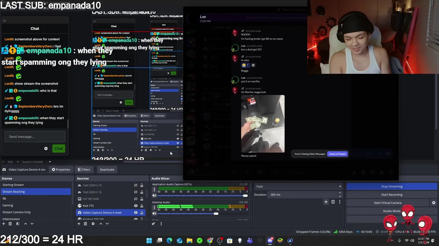The width and height of the screenshot is (439, 246).
Task: Hide Video Capture Device 4 reset source
Action: [136, 213]
